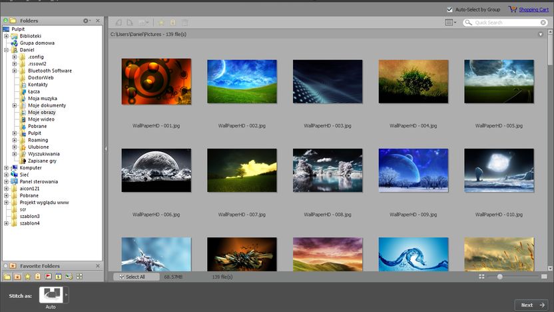Click the lock toolbar icon
This screenshot has width=554, height=312.
pyautogui.click(x=172, y=23)
